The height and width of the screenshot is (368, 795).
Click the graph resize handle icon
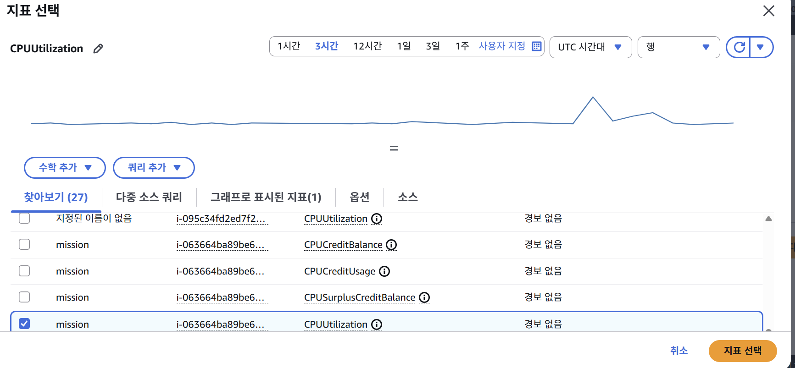(394, 148)
